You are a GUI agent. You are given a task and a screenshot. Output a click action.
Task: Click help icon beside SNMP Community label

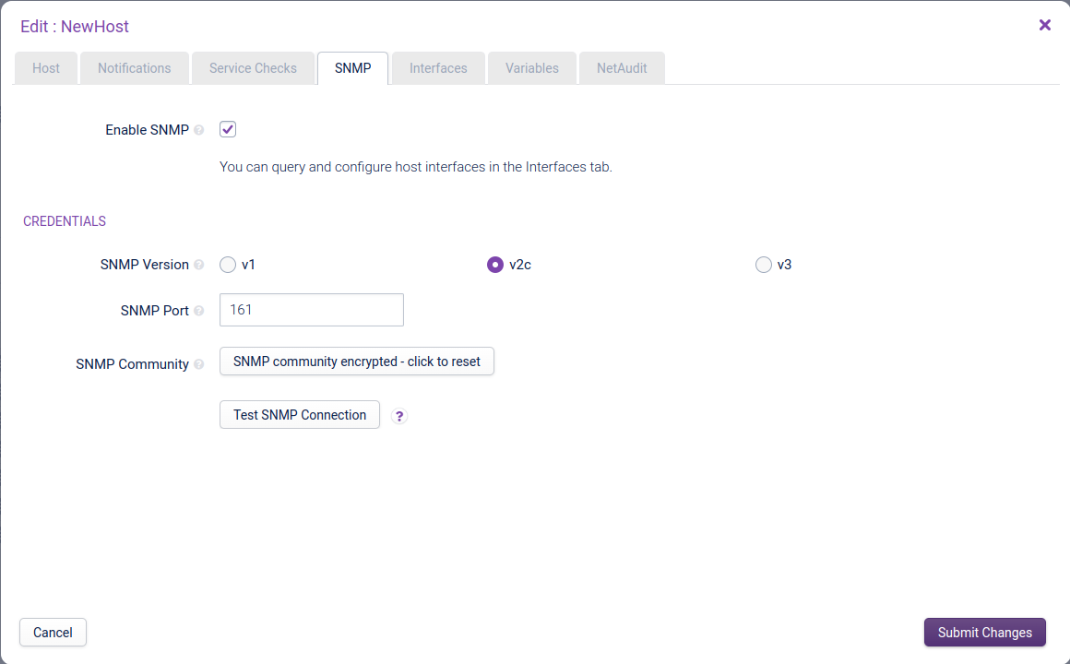[x=199, y=364]
